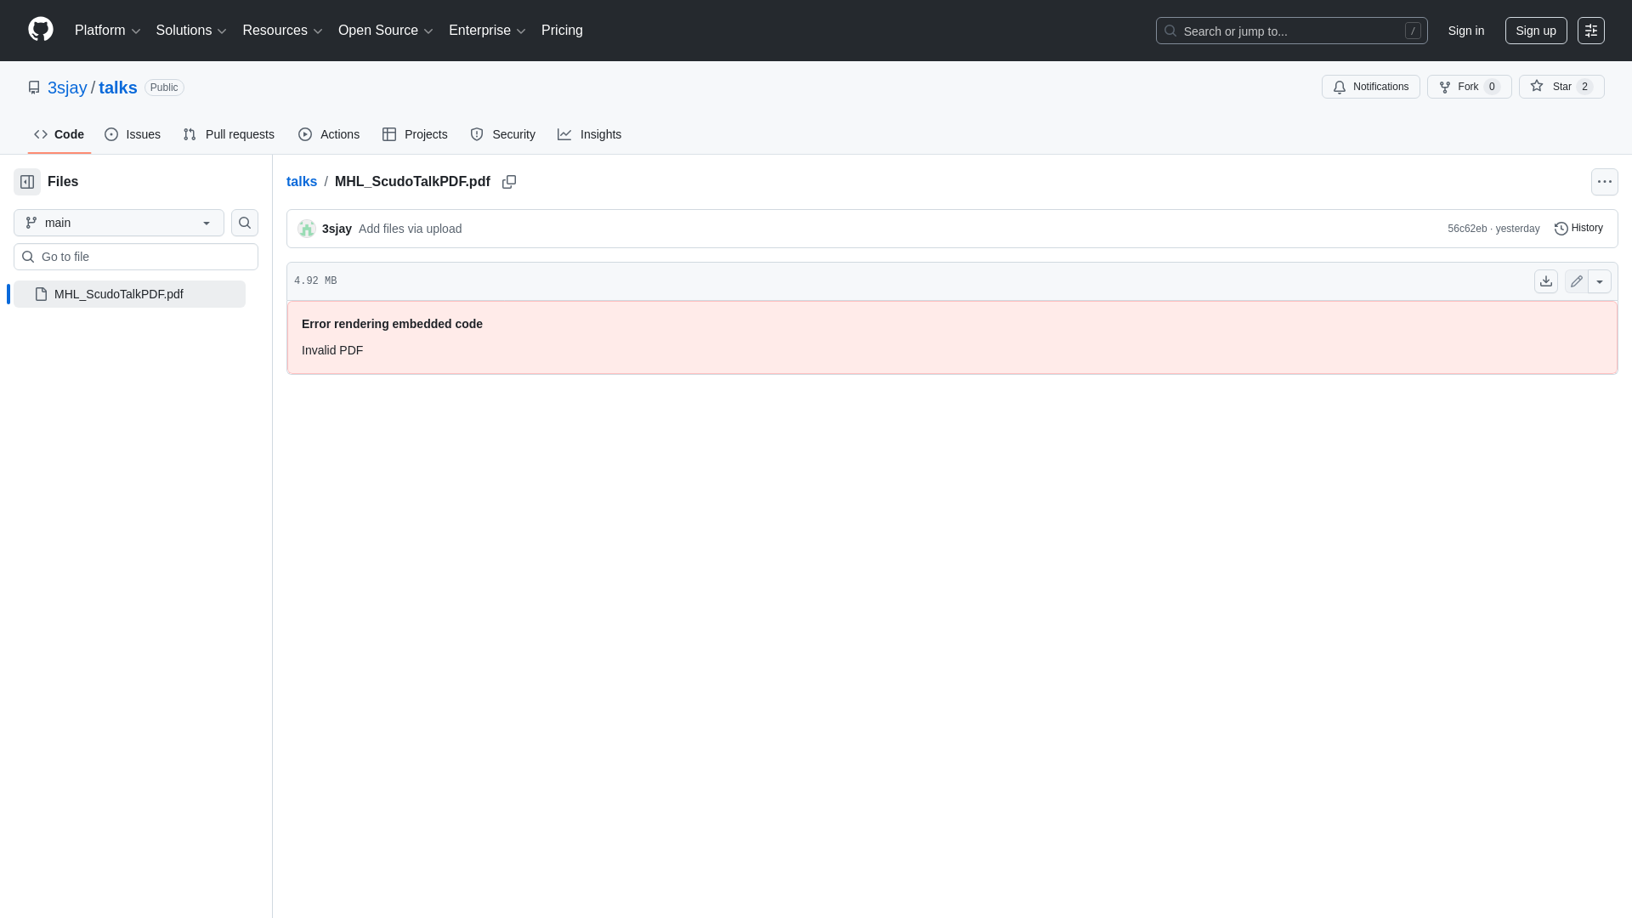
Task: Click the GitHub logo
Action: click(x=40, y=30)
